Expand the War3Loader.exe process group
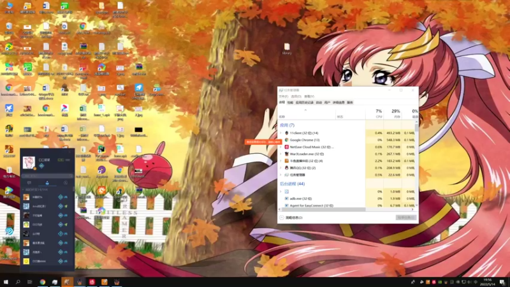 tap(280, 154)
